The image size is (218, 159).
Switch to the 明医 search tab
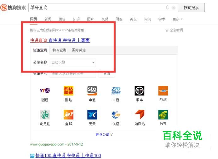(x=119, y=19)
